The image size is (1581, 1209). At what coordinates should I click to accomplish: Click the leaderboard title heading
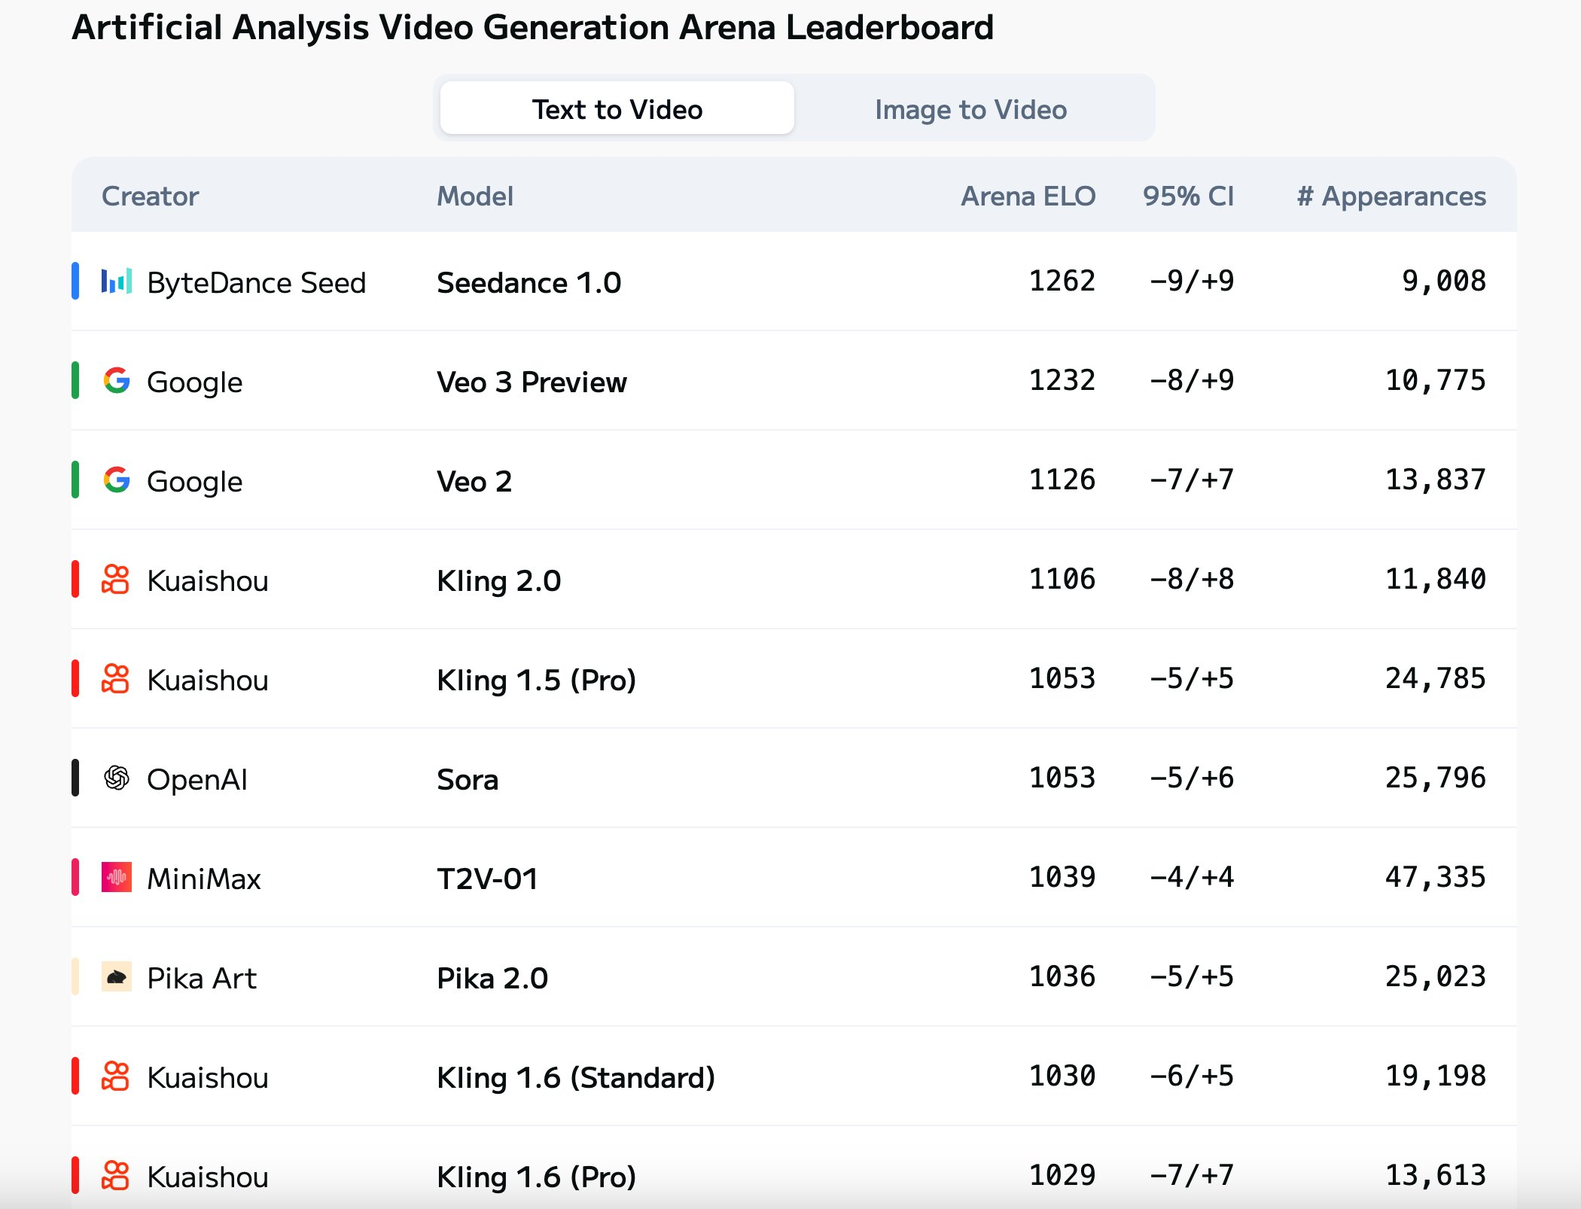(533, 28)
